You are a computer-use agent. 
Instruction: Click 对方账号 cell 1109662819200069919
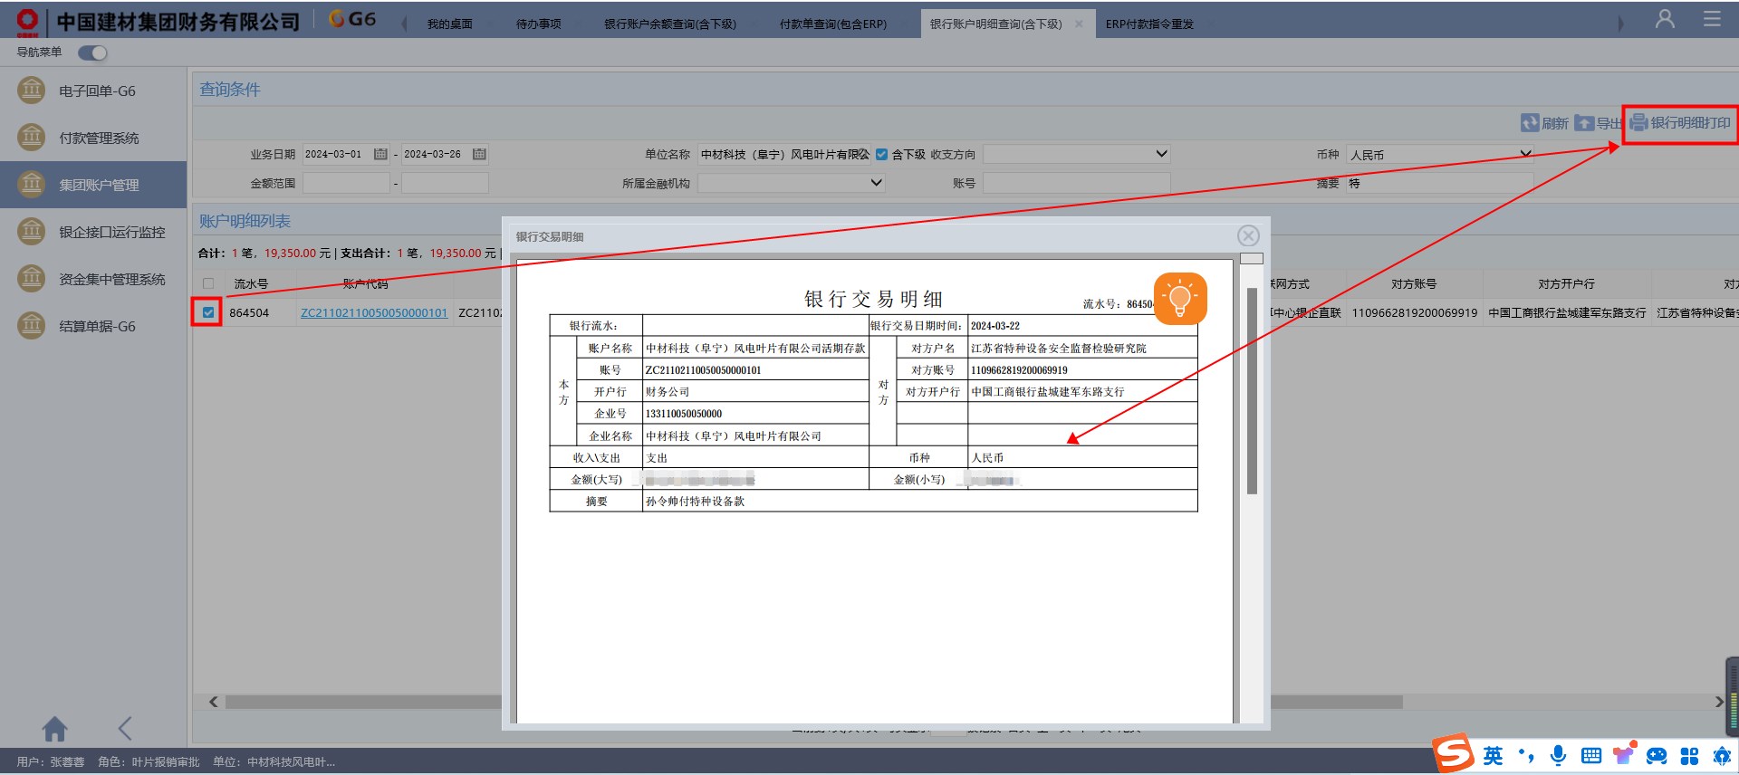[x=1414, y=312]
